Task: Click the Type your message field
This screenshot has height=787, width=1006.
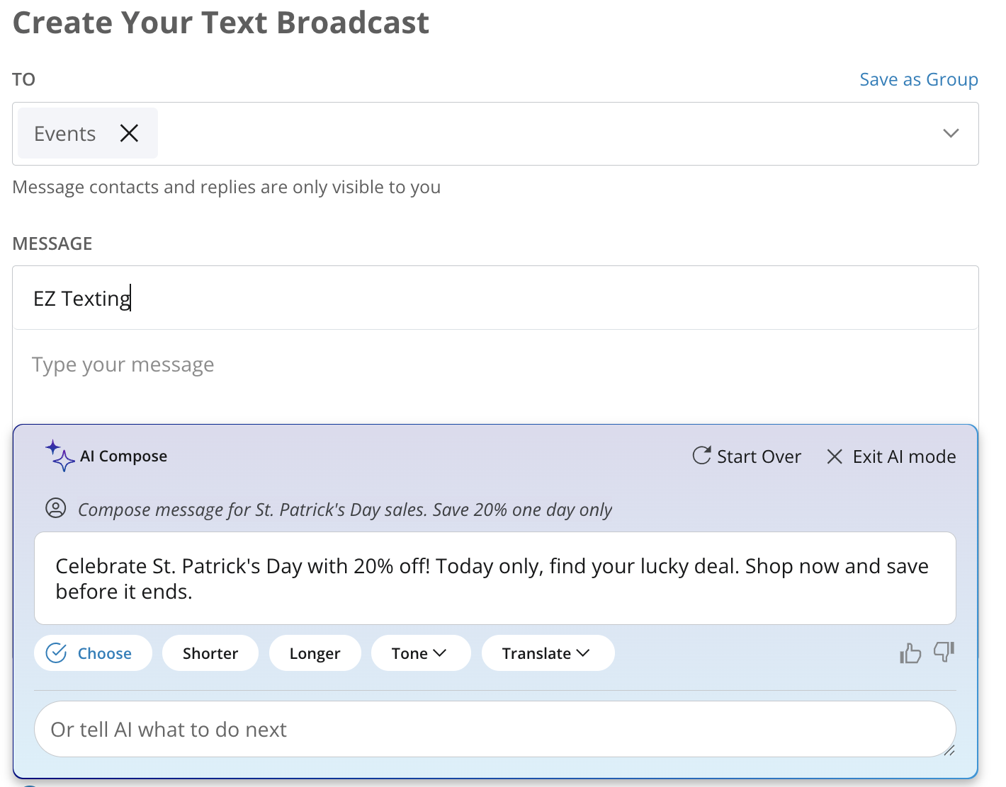Action: (x=495, y=376)
